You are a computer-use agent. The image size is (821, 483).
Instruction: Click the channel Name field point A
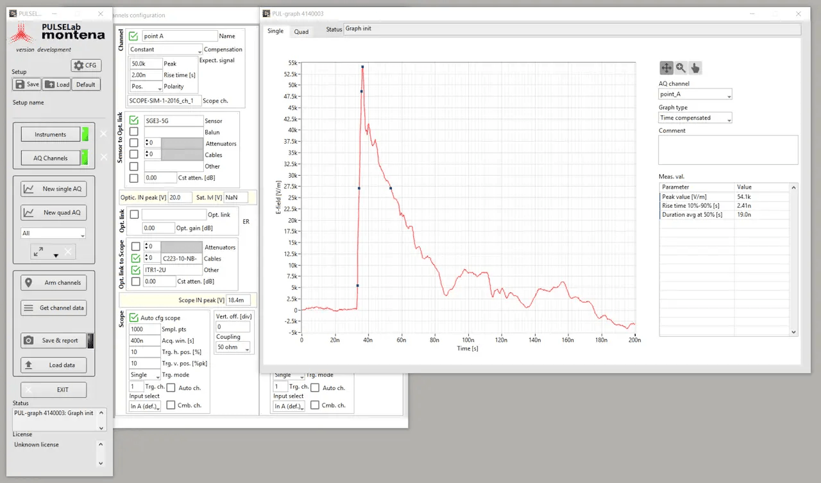179,37
